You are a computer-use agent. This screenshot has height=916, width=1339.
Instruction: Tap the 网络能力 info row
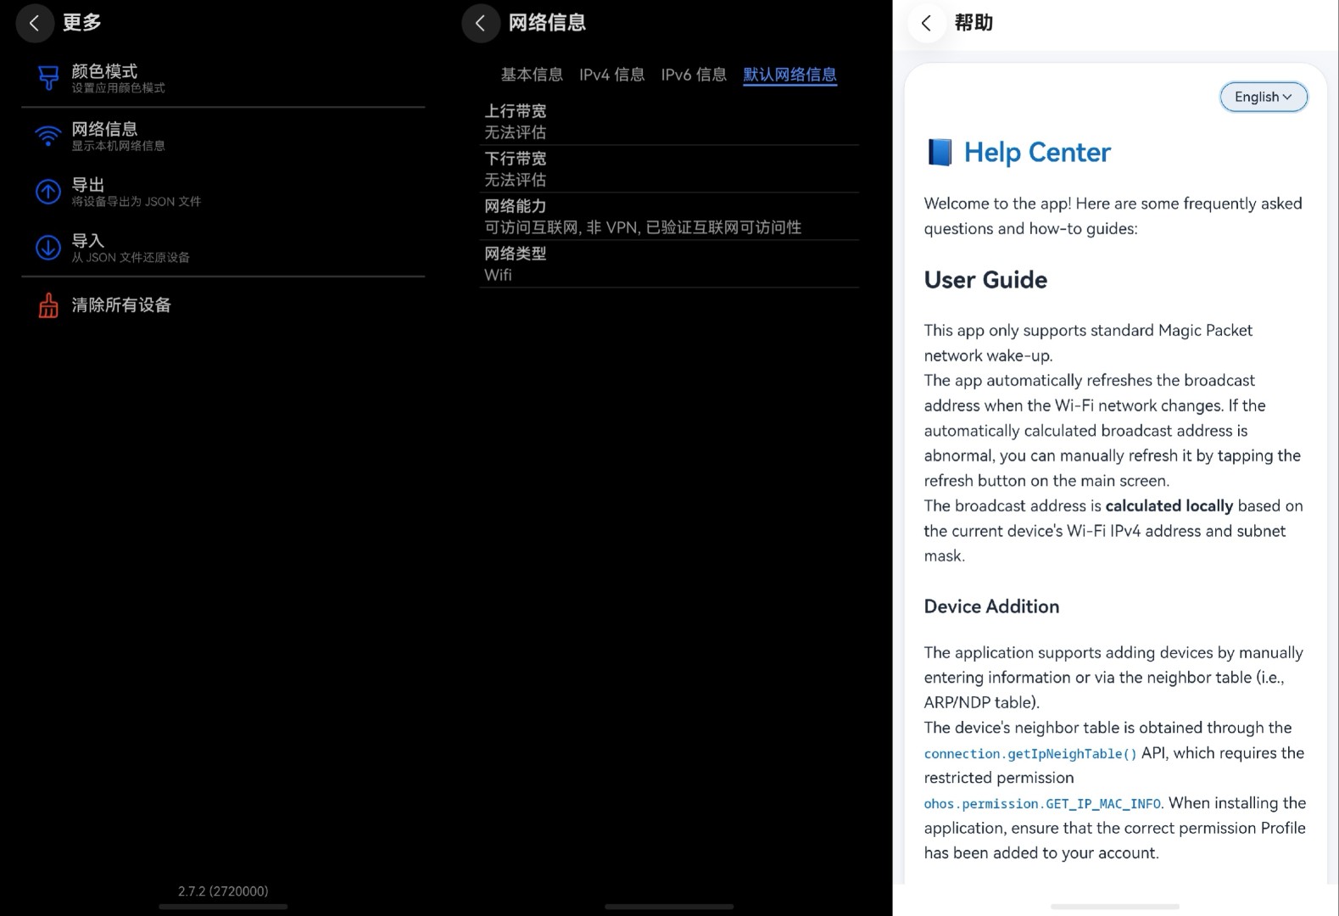coord(669,216)
